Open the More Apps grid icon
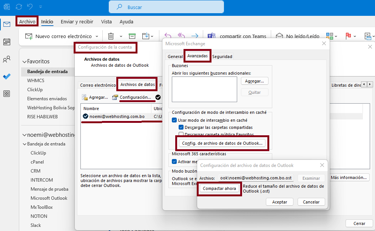Viewport: 375px width, 231px height. coord(7,93)
